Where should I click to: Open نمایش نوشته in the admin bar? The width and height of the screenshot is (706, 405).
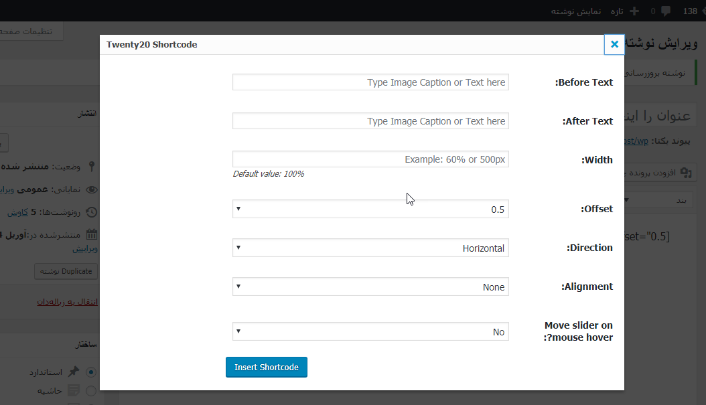[x=576, y=11]
